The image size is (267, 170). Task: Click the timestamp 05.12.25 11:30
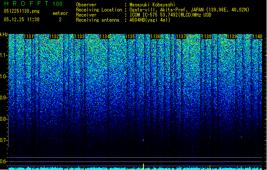tap(22, 20)
